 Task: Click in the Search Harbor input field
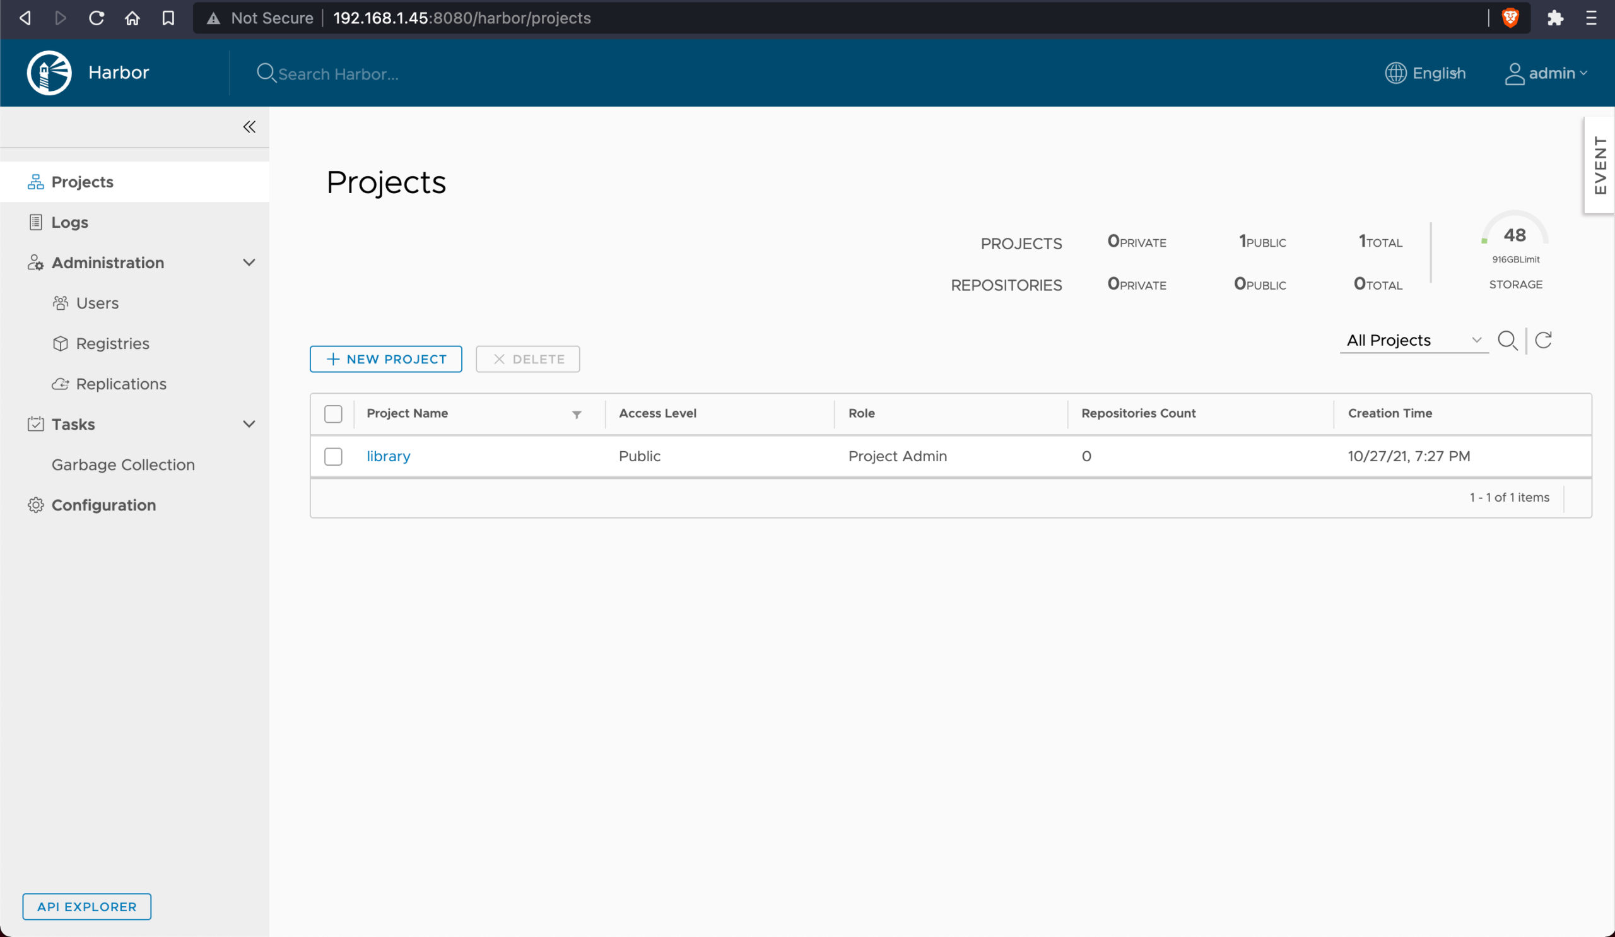click(x=338, y=74)
